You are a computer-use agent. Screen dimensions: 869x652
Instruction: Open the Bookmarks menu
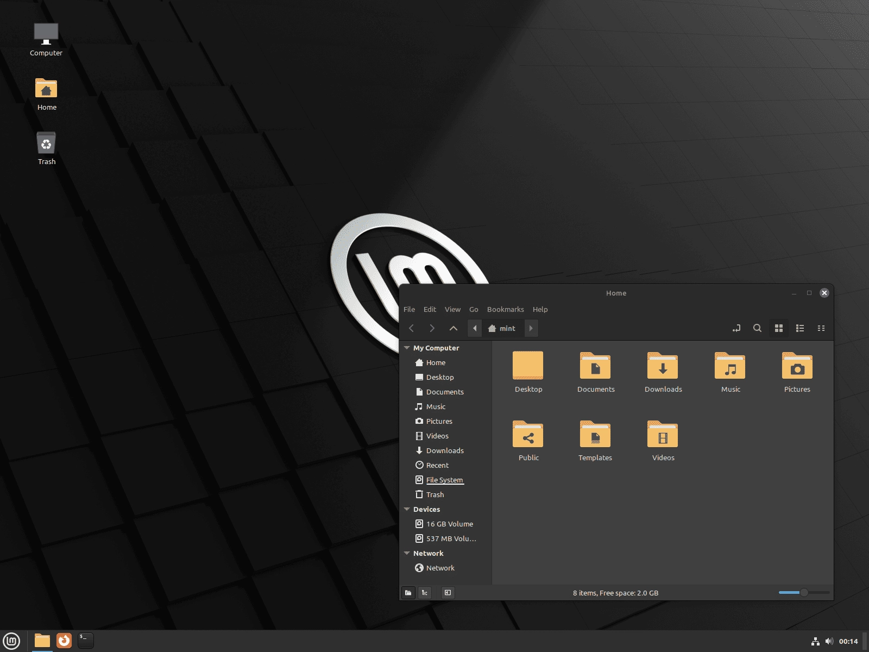point(505,309)
